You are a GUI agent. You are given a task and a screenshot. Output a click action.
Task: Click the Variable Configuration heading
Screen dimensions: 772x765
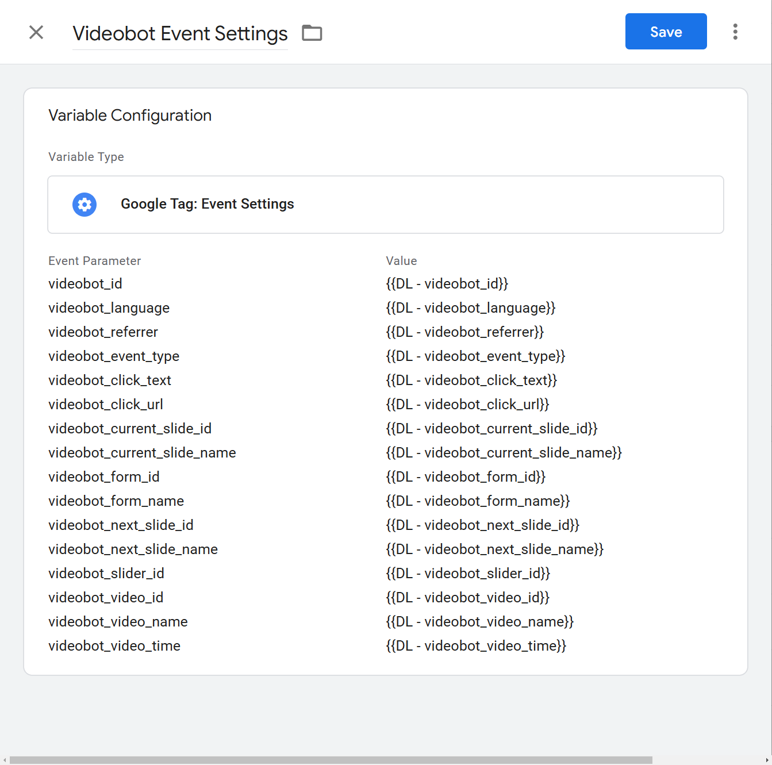click(130, 115)
